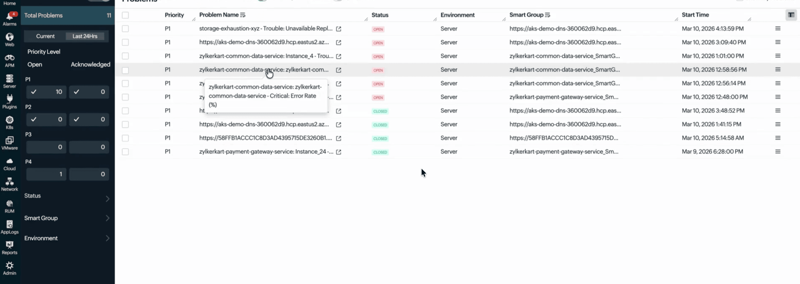Filter by P4 open problems count 1
800x284 pixels.
46,174
